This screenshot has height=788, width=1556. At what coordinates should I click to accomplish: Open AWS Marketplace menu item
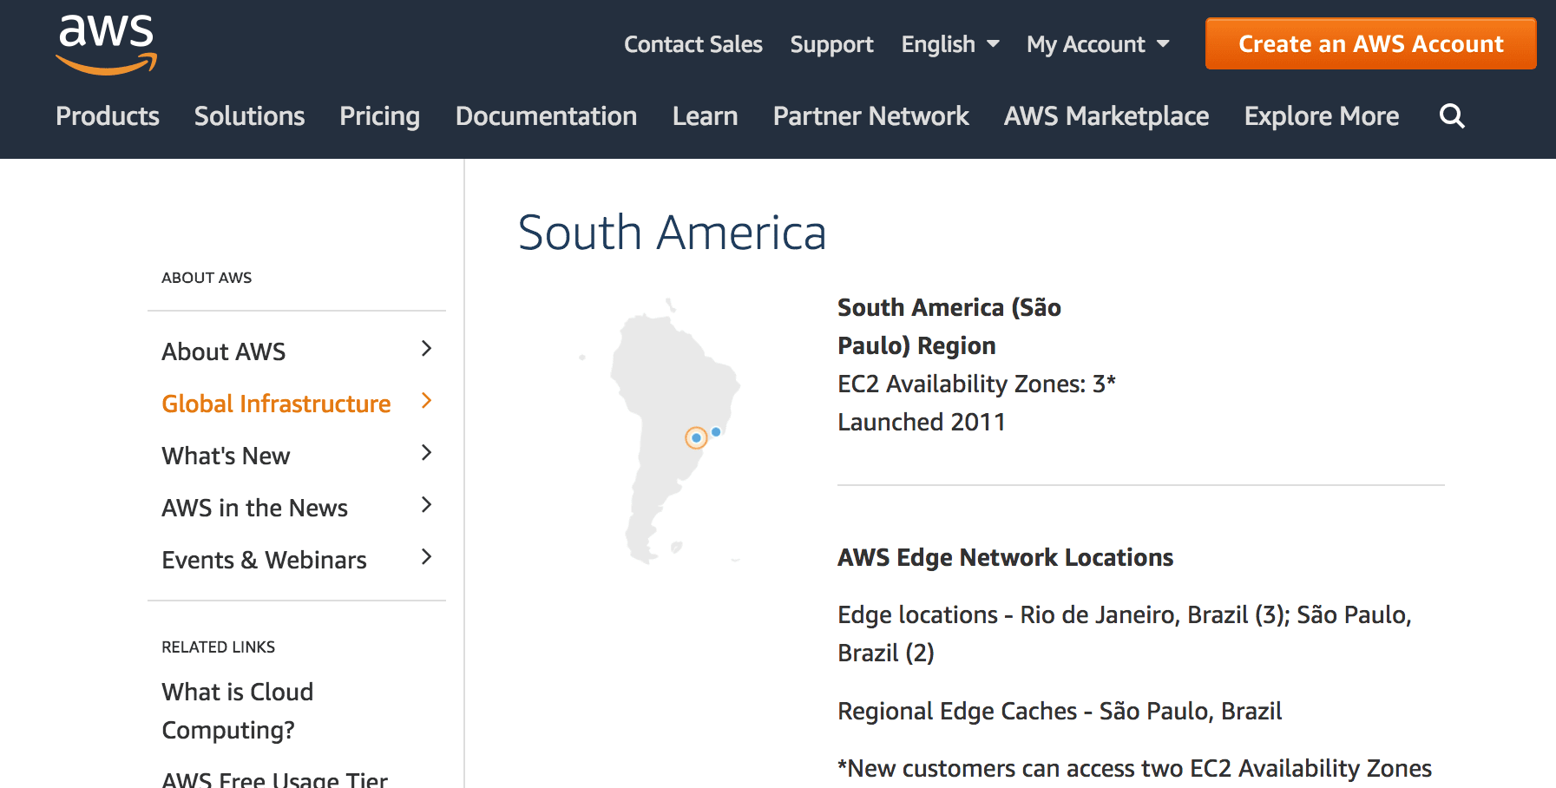point(1106,116)
